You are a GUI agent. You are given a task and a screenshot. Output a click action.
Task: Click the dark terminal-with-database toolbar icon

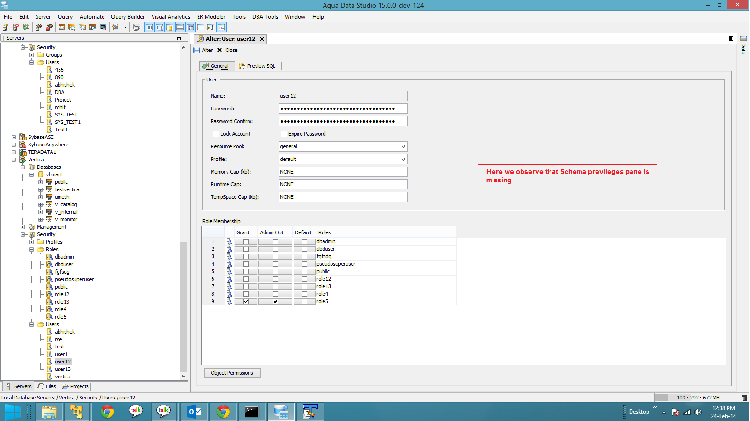103,28
